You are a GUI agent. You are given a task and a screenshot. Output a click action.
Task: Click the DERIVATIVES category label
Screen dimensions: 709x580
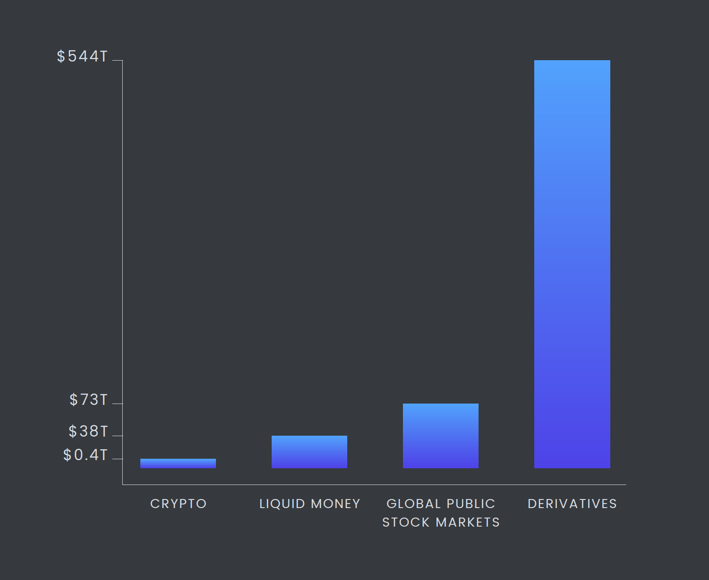(x=572, y=504)
